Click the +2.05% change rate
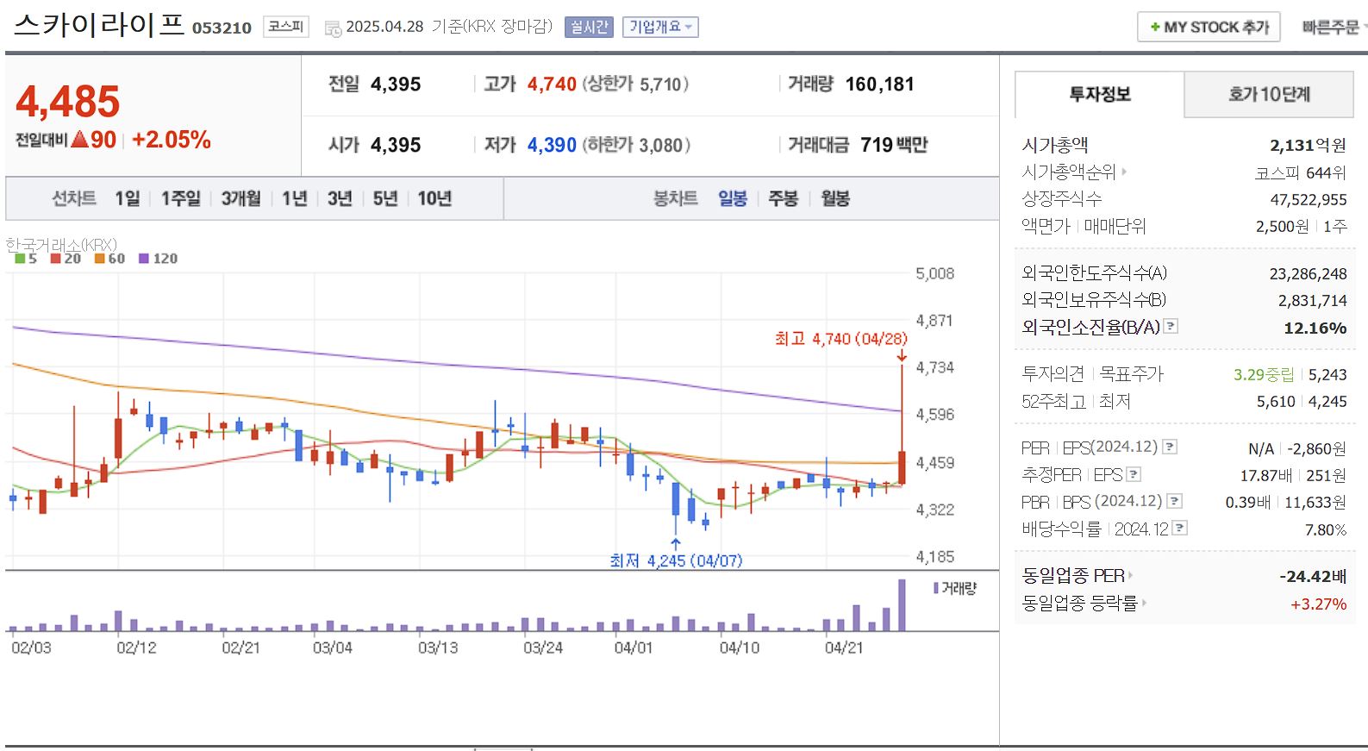 [x=172, y=140]
